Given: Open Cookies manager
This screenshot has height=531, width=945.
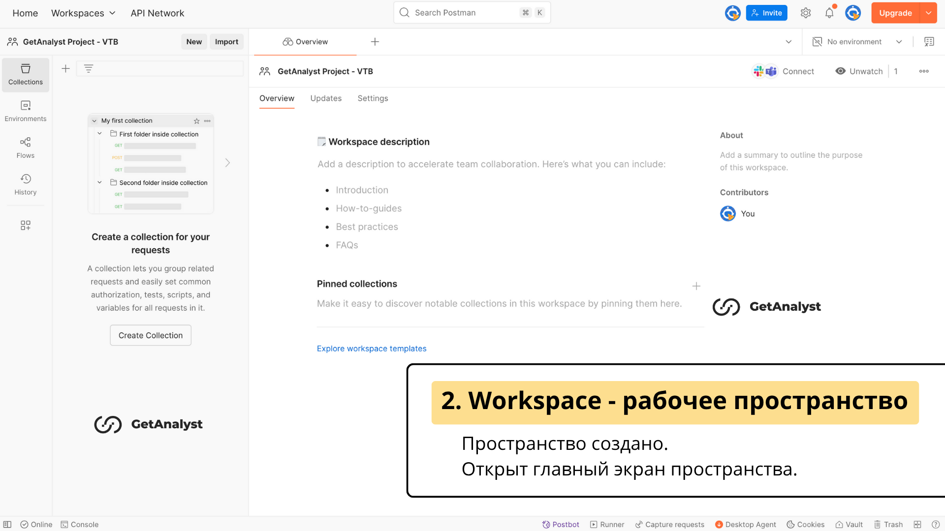Looking at the screenshot, I should point(805,525).
